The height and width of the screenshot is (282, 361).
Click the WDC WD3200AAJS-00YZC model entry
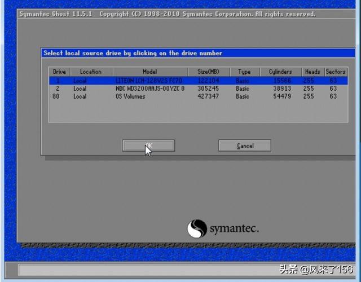tap(150, 89)
